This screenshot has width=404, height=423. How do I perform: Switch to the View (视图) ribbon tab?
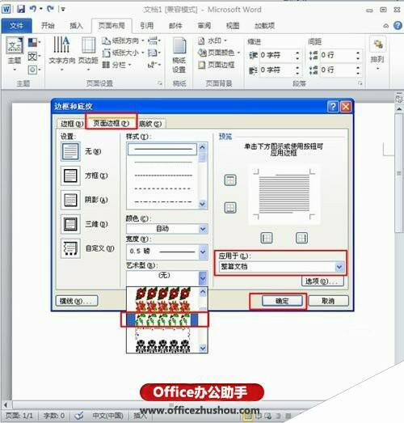233,26
